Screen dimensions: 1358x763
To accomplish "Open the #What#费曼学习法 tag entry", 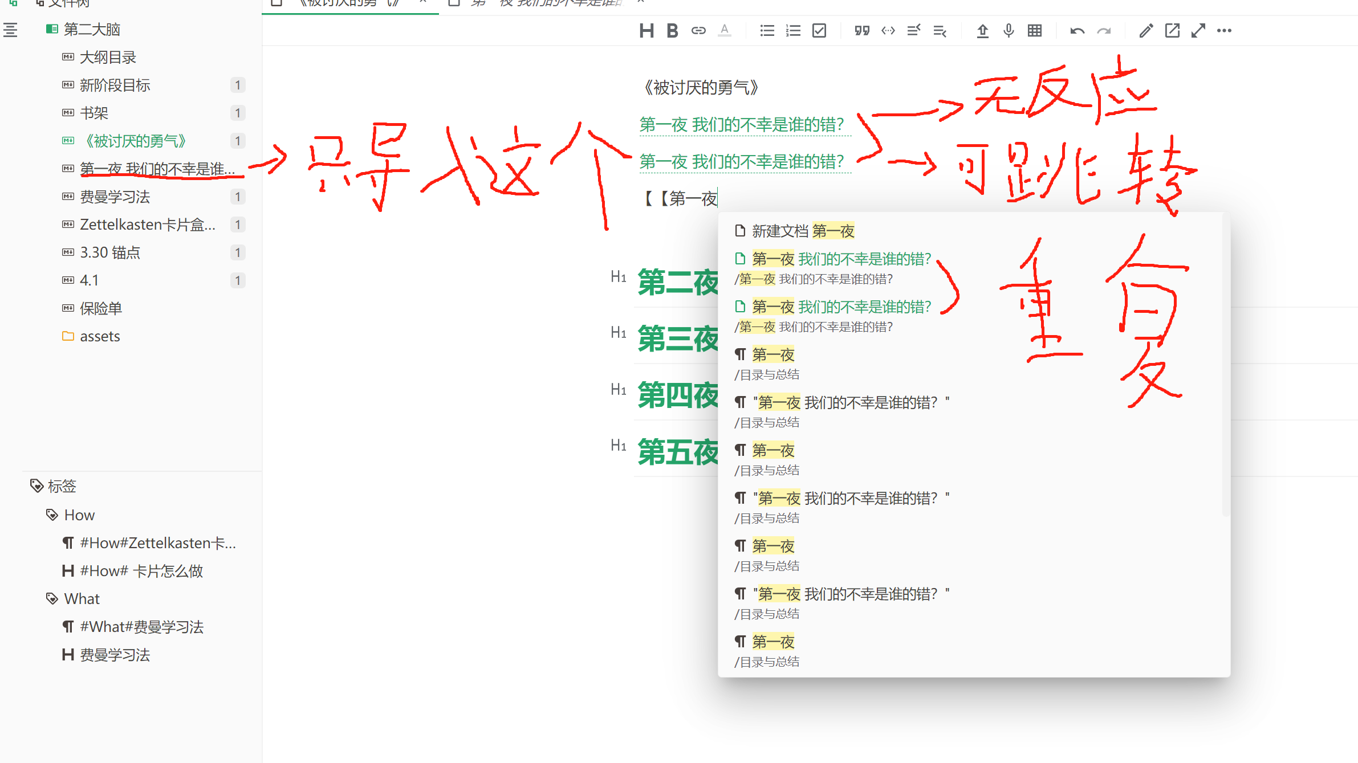I will point(142,626).
